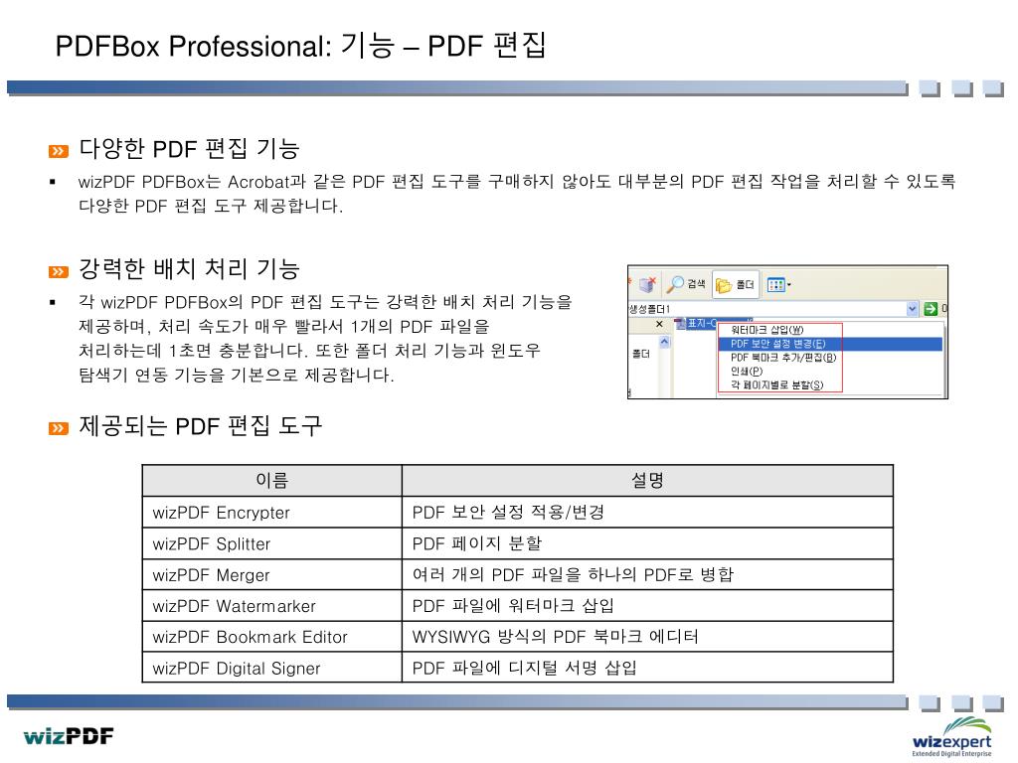The width and height of the screenshot is (1018, 763).
Task: Select the 표지 PDF file item
Action: [x=696, y=323]
